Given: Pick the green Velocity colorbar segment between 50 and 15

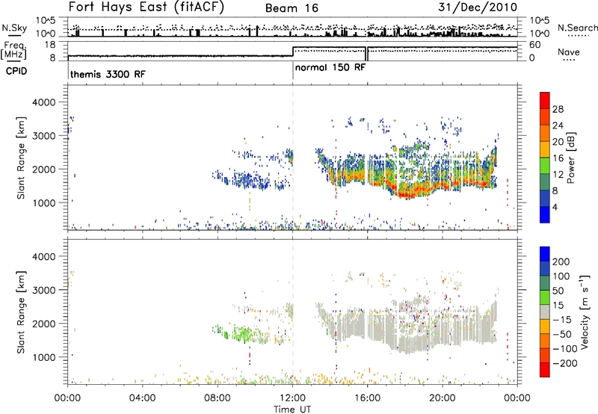Looking at the screenshot, I should click(x=545, y=297).
